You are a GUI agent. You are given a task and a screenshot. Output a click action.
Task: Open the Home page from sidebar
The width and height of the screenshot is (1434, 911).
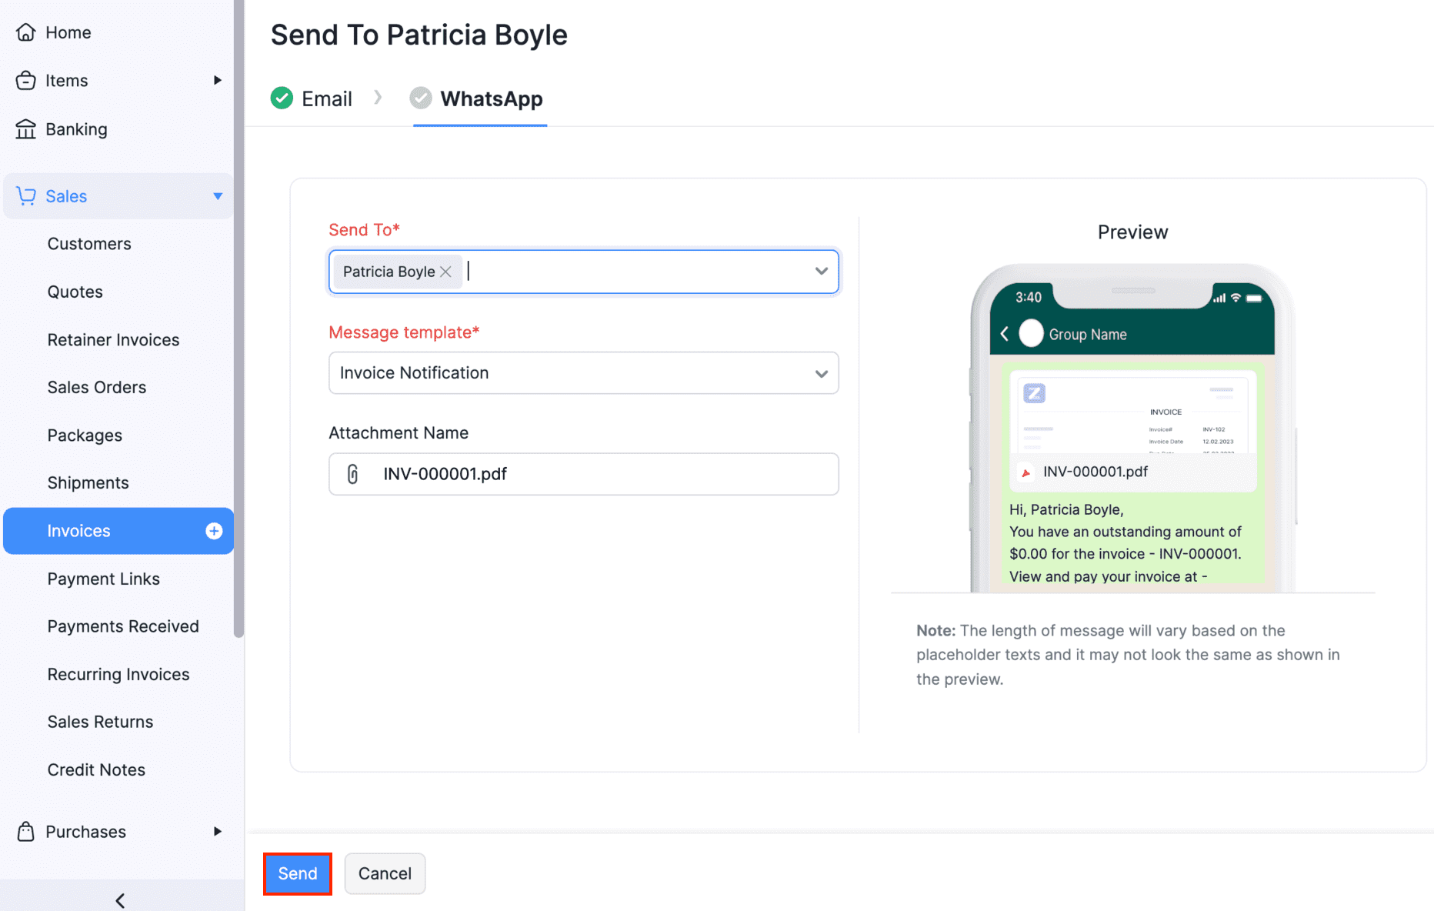[25, 32]
